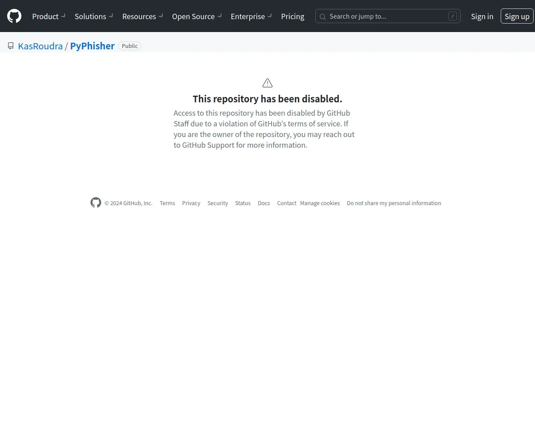Focus the Search or jump to field

pyautogui.click(x=387, y=16)
